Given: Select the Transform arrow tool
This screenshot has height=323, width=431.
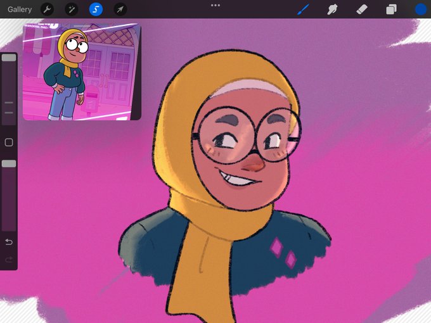Looking at the screenshot, I should point(120,9).
